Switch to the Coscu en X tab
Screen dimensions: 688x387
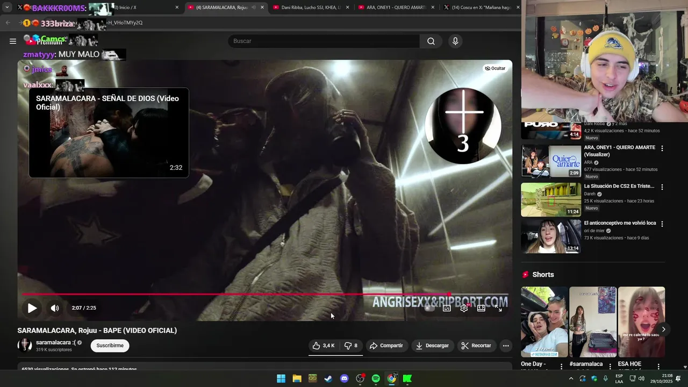click(481, 8)
